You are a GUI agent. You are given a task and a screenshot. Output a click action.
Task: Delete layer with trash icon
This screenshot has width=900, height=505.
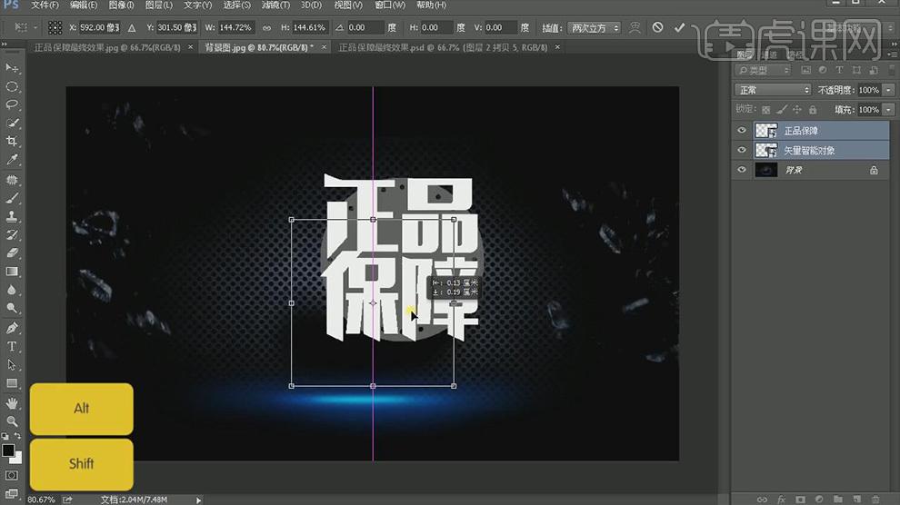pos(875,500)
